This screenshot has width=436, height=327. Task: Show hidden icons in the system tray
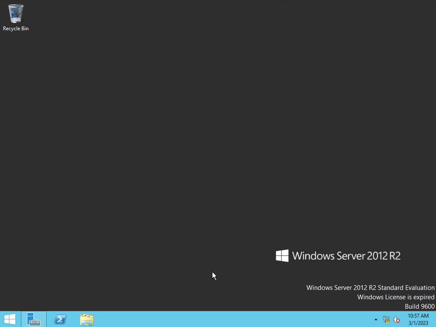pos(376,319)
